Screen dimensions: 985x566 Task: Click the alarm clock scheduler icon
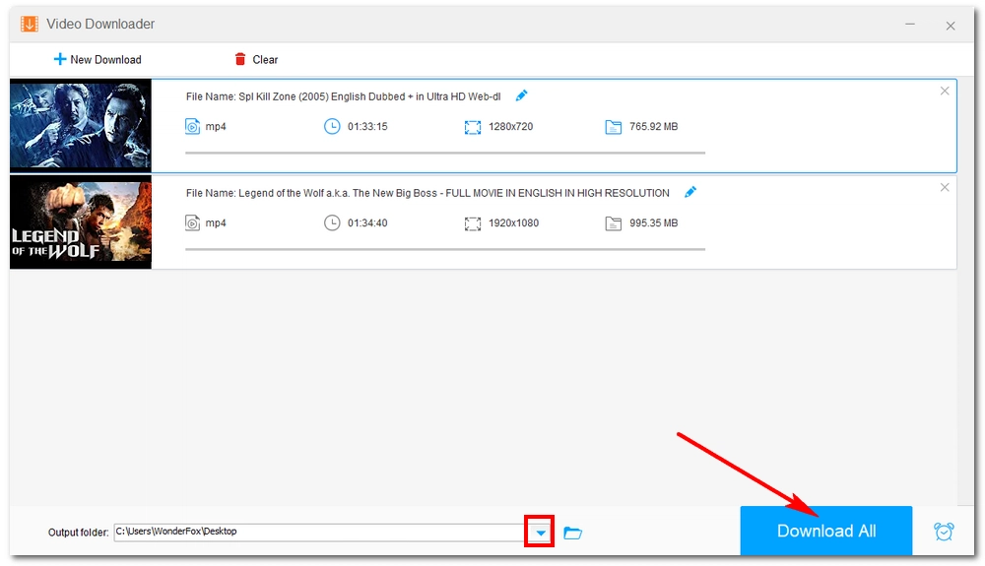(944, 532)
